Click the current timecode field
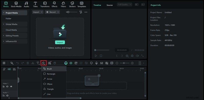204x100 pixels. tap(122, 50)
